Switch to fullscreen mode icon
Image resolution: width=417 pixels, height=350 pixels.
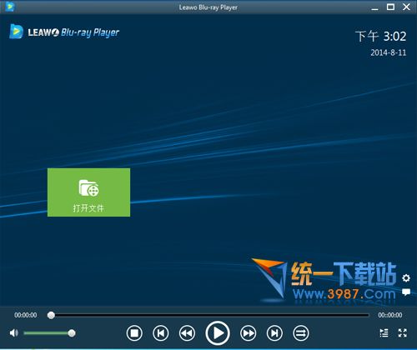tap(403, 332)
